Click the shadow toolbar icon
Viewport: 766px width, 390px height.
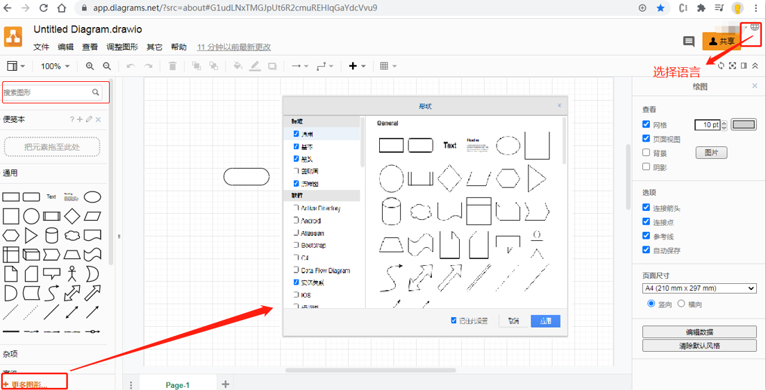click(272, 66)
